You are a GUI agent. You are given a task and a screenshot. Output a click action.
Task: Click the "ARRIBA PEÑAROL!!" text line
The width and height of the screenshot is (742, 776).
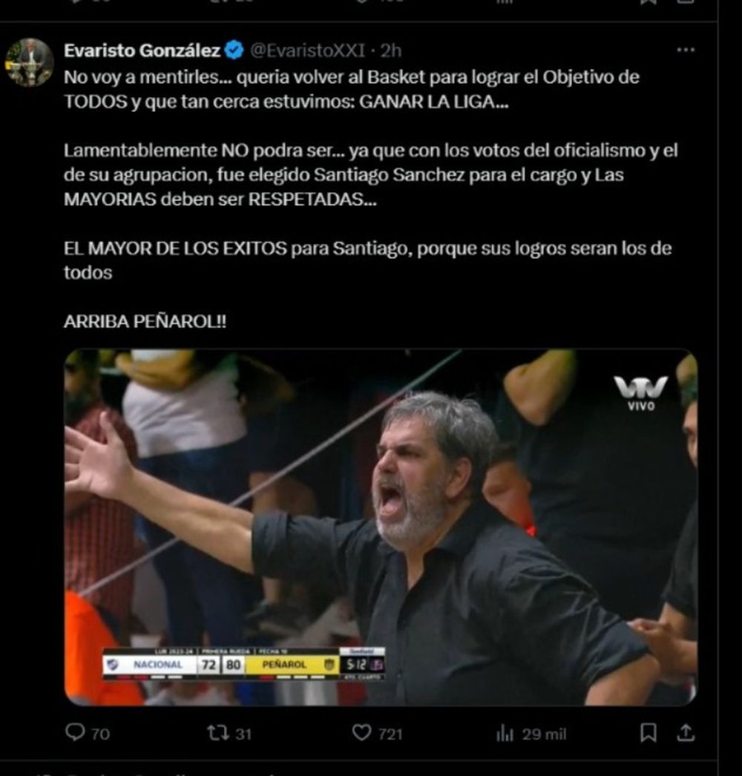pos(145,322)
